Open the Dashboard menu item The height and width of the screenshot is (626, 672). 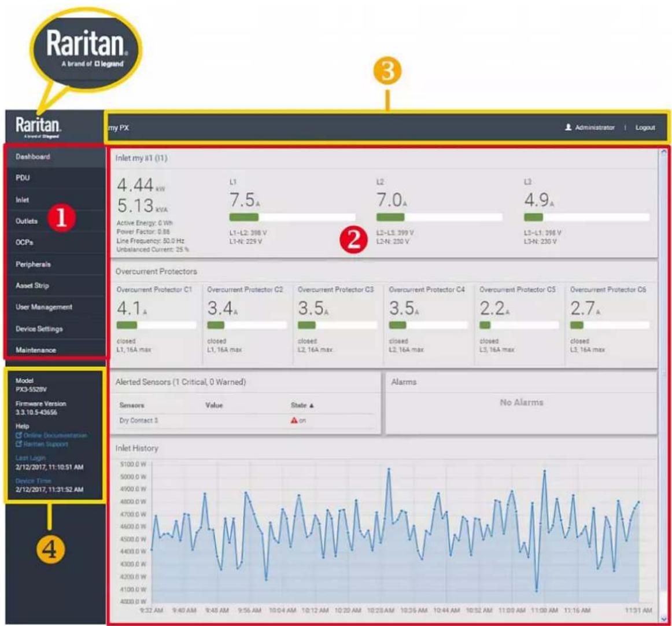(x=56, y=156)
